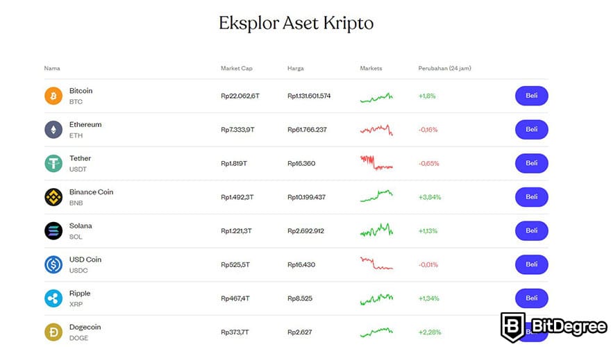Click the Ethereum logo icon
The image size is (611, 347).
(53, 130)
